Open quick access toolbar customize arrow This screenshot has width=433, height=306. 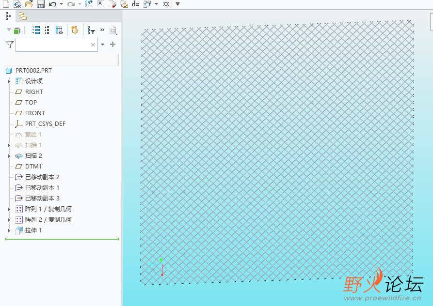177,4
